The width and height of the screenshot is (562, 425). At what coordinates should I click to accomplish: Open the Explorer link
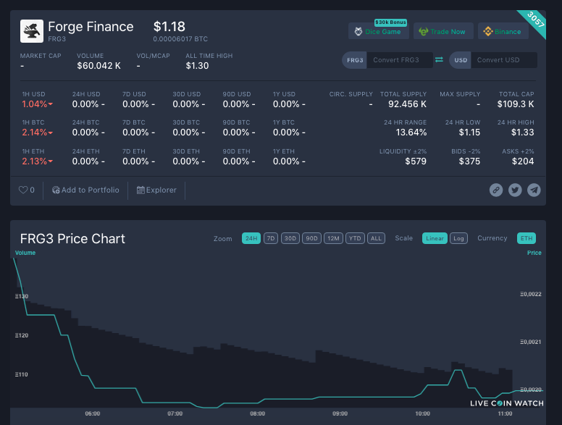(x=156, y=190)
